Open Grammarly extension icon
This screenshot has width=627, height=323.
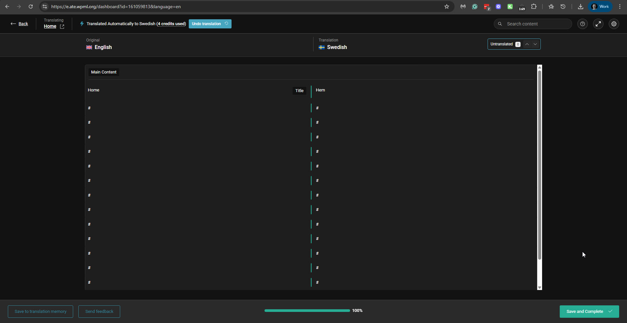[x=475, y=7]
